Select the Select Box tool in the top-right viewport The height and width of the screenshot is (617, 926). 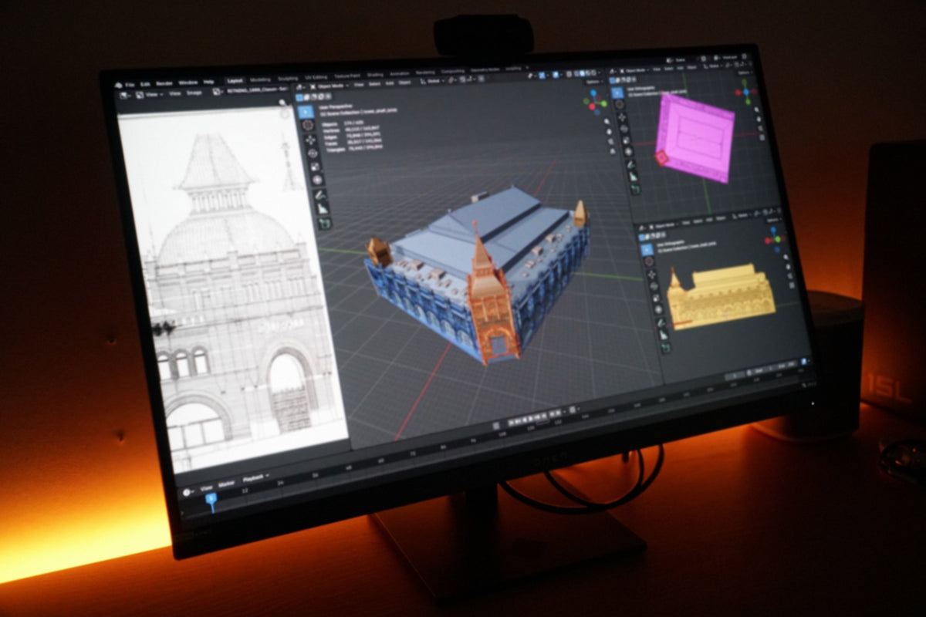pos(617,92)
